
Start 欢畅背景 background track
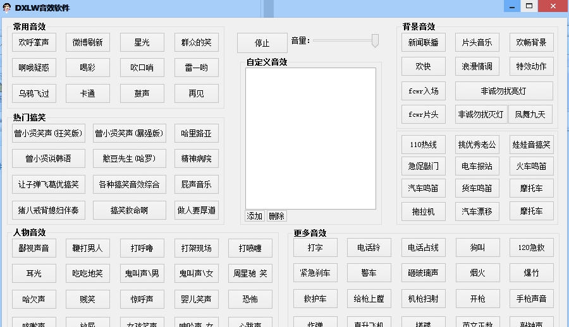click(x=531, y=42)
